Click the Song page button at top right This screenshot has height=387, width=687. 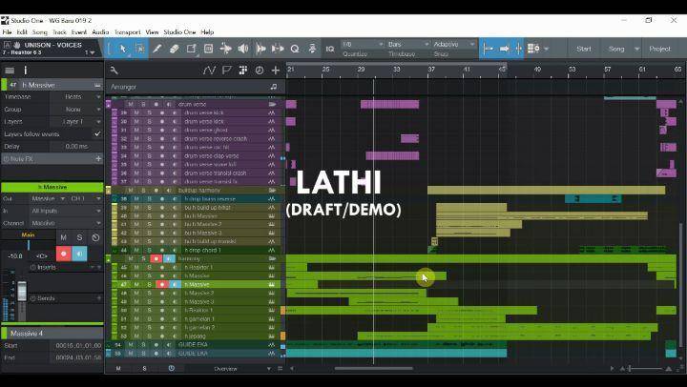(616, 49)
